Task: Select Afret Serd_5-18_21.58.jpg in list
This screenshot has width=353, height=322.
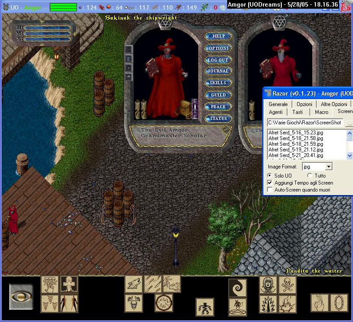Action: pyautogui.click(x=296, y=138)
